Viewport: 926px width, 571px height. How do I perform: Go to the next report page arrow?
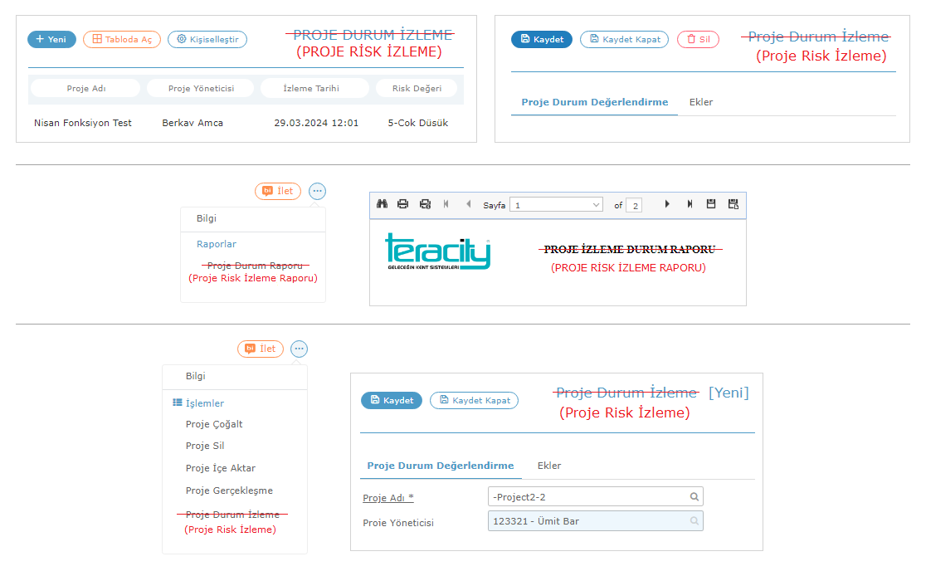pyautogui.click(x=667, y=204)
